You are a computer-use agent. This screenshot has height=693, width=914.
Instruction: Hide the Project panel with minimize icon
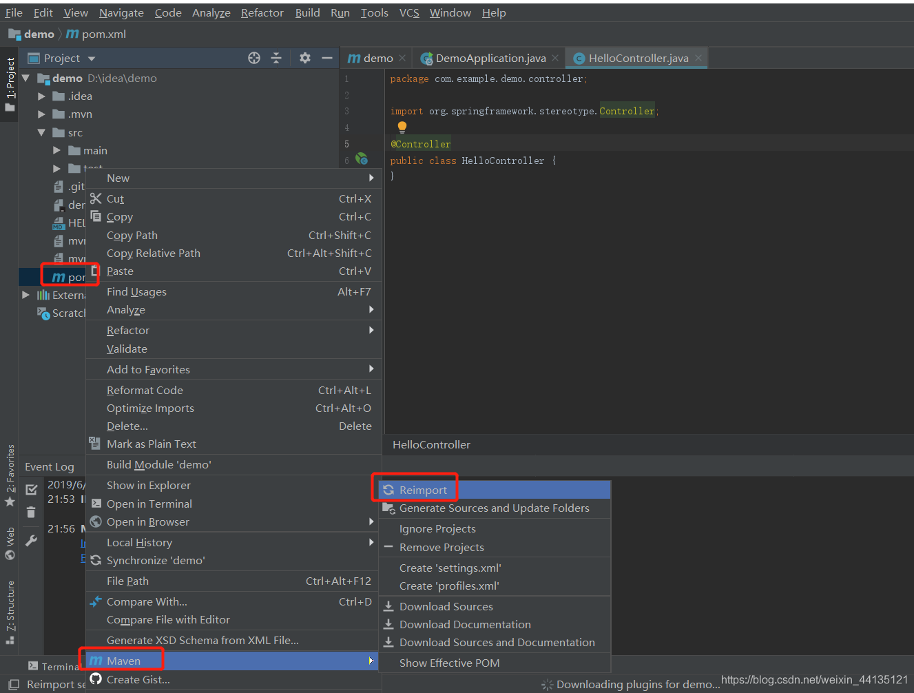pos(327,59)
